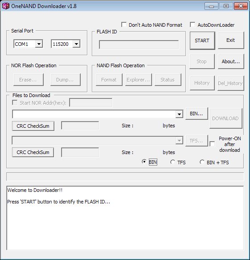Click the Stop button

click(x=202, y=61)
